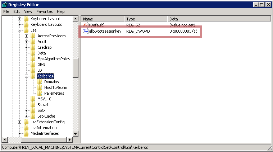
Task: Click the tree pane vertical scrollbar thumb
Action: (76, 68)
